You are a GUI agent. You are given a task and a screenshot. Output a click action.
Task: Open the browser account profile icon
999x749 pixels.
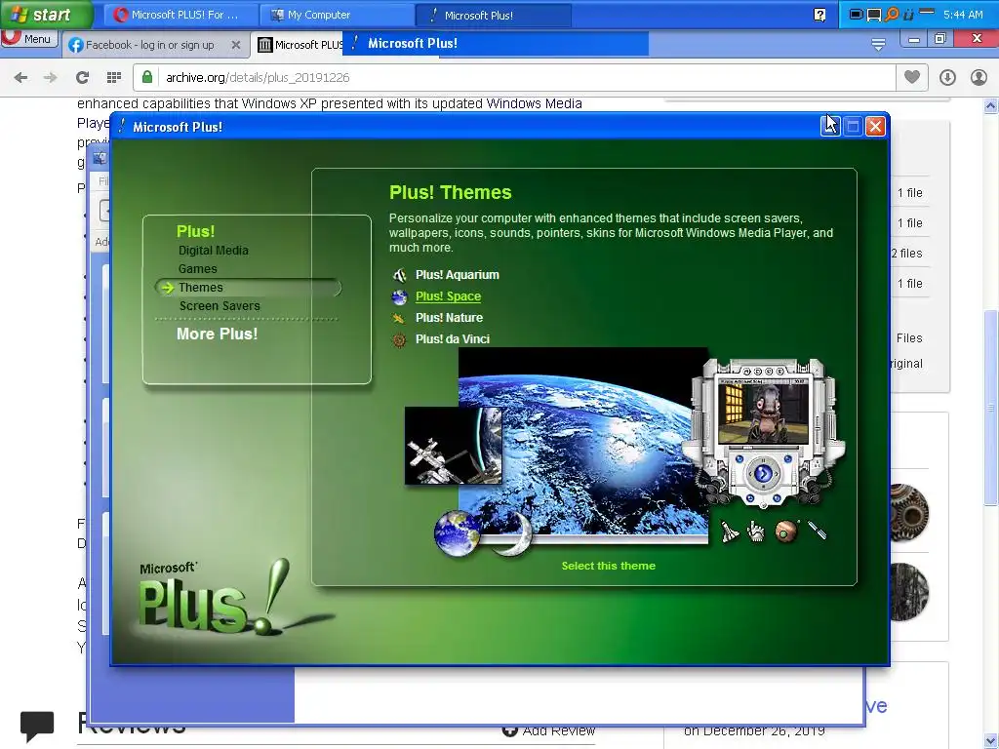tap(979, 78)
